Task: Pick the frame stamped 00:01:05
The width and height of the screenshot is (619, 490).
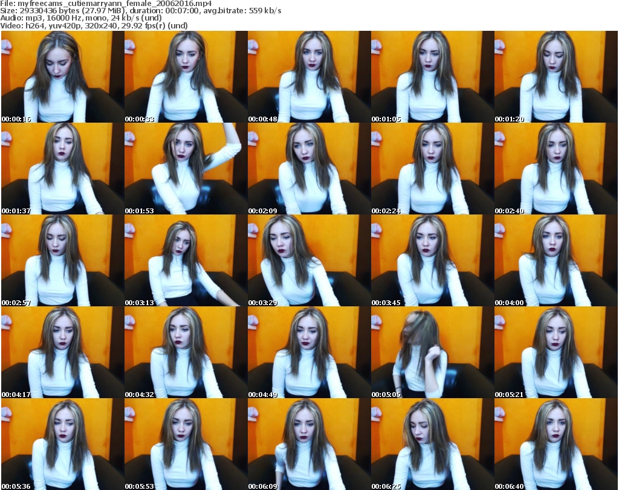Action: (x=432, y=77)
